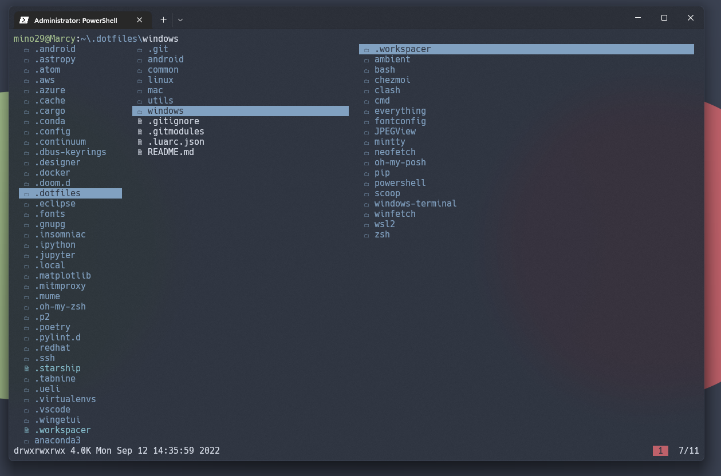Select the .oh-my-zsh directory
This screenshot has height=476, width=721.
coord(60,307)
